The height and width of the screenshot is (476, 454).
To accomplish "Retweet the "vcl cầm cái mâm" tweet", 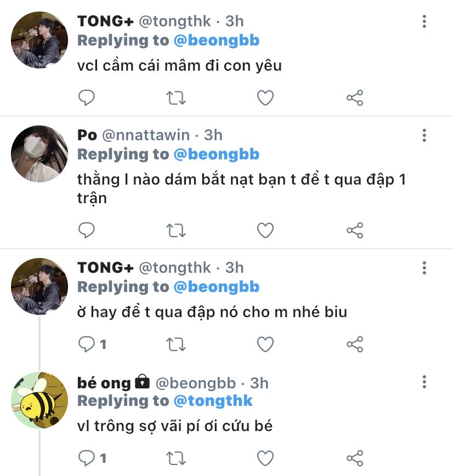I will (x=175, y=98).
